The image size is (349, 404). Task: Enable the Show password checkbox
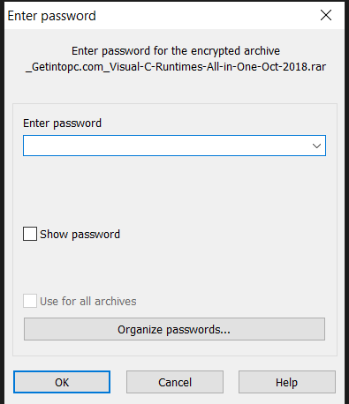(30, 234)
